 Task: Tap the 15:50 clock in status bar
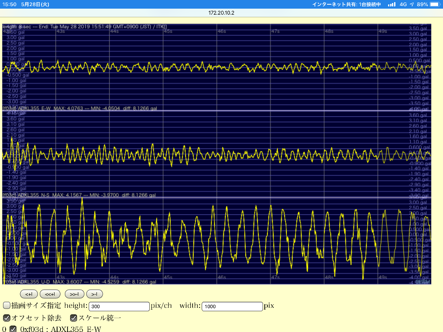(x=10, y=4)
